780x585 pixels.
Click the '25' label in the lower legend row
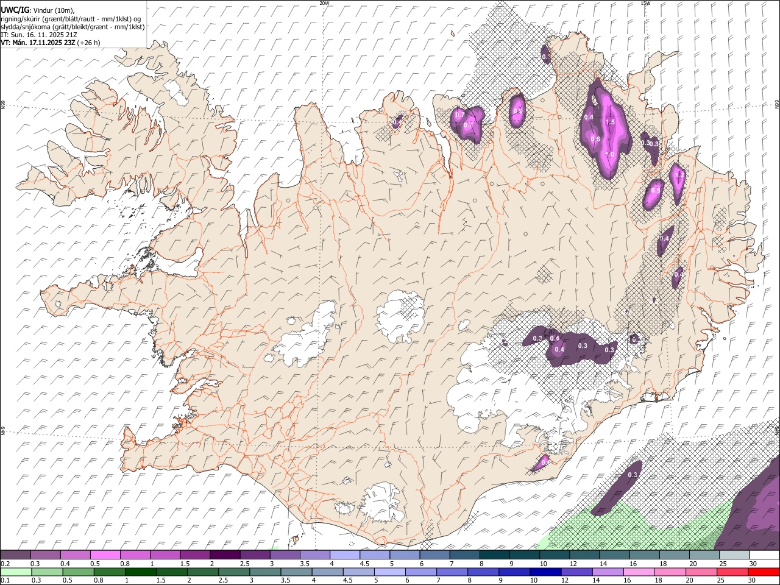(x=720, y=580)
